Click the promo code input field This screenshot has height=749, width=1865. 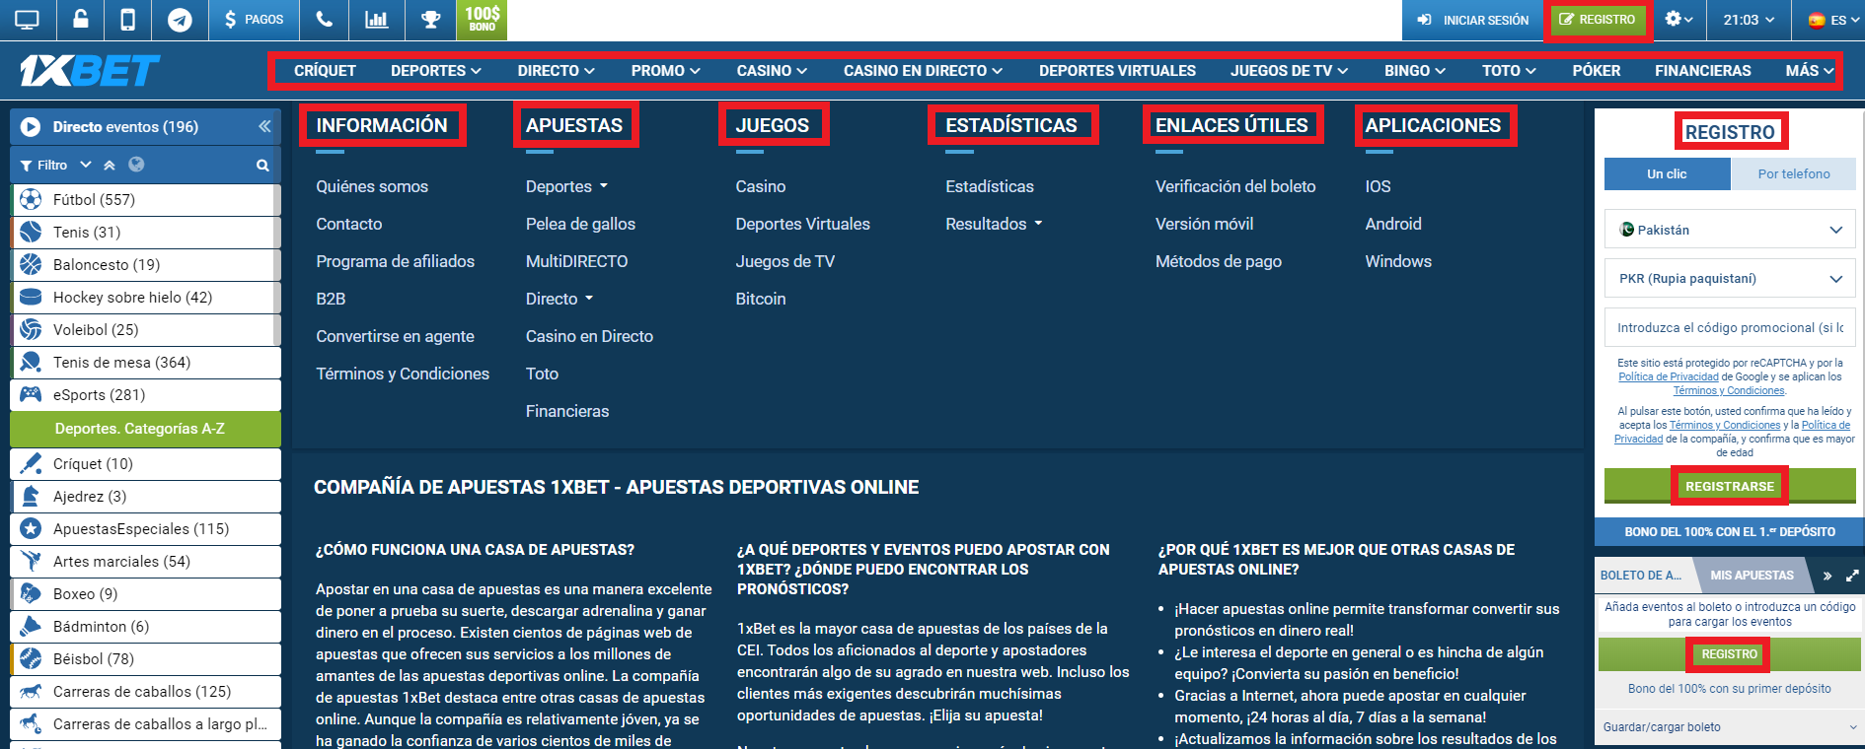tap(1730, 328)
